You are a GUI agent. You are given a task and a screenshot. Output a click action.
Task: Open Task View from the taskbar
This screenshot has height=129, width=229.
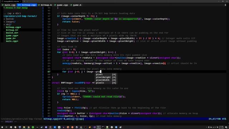point(6,127)
